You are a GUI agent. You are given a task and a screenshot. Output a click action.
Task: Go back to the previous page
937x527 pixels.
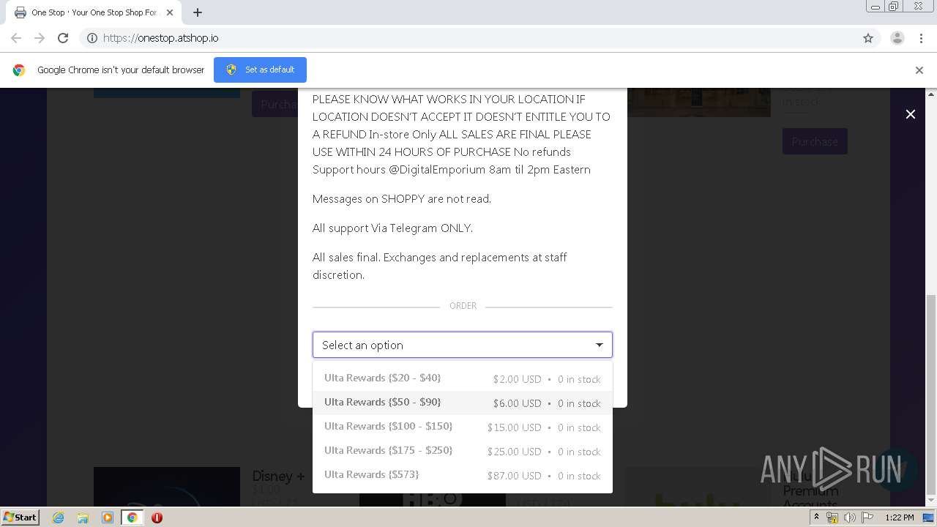(16, 38)
